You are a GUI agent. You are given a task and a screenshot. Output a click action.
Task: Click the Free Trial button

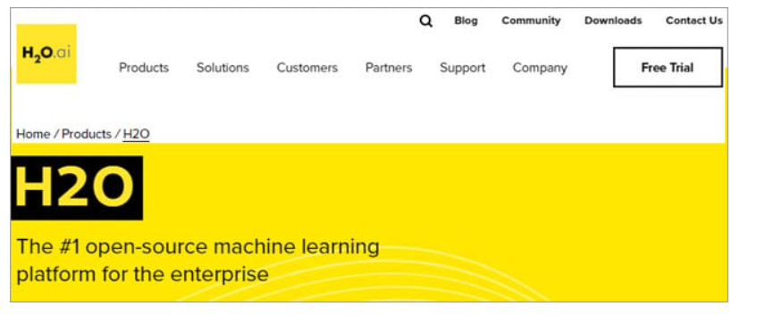pos(668,67)
